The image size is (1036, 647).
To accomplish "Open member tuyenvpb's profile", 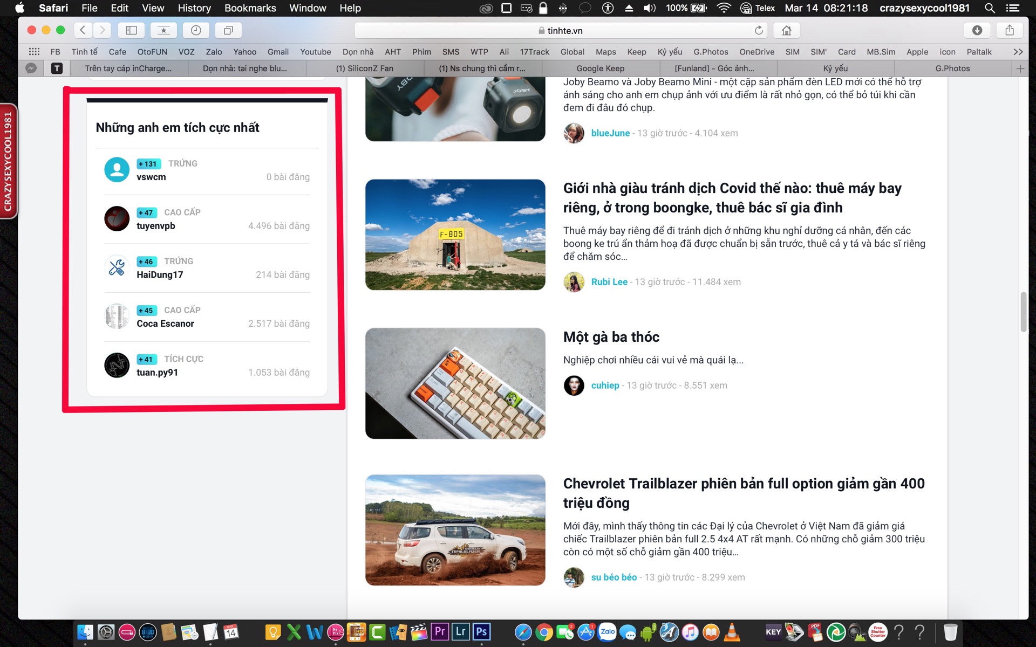I will pos(156,226).
